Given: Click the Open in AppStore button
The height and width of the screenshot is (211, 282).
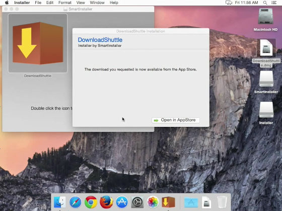Looking at the screenshot, I should coord(176,120).
